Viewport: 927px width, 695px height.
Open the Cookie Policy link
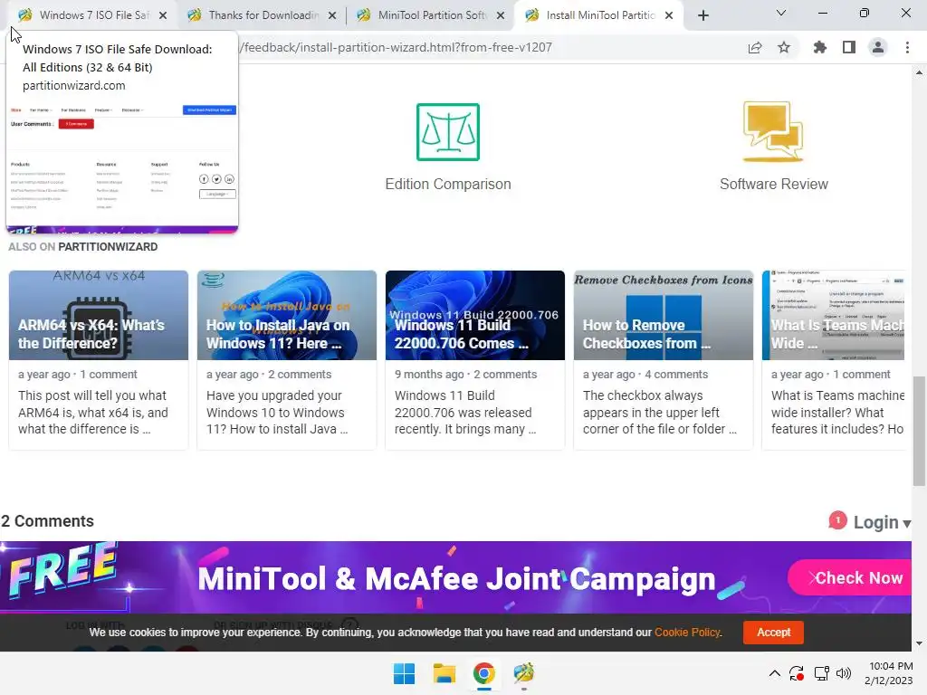[687, 633]
